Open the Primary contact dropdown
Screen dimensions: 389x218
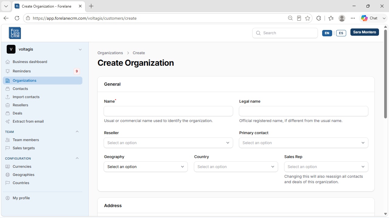(x=304, y=143)
